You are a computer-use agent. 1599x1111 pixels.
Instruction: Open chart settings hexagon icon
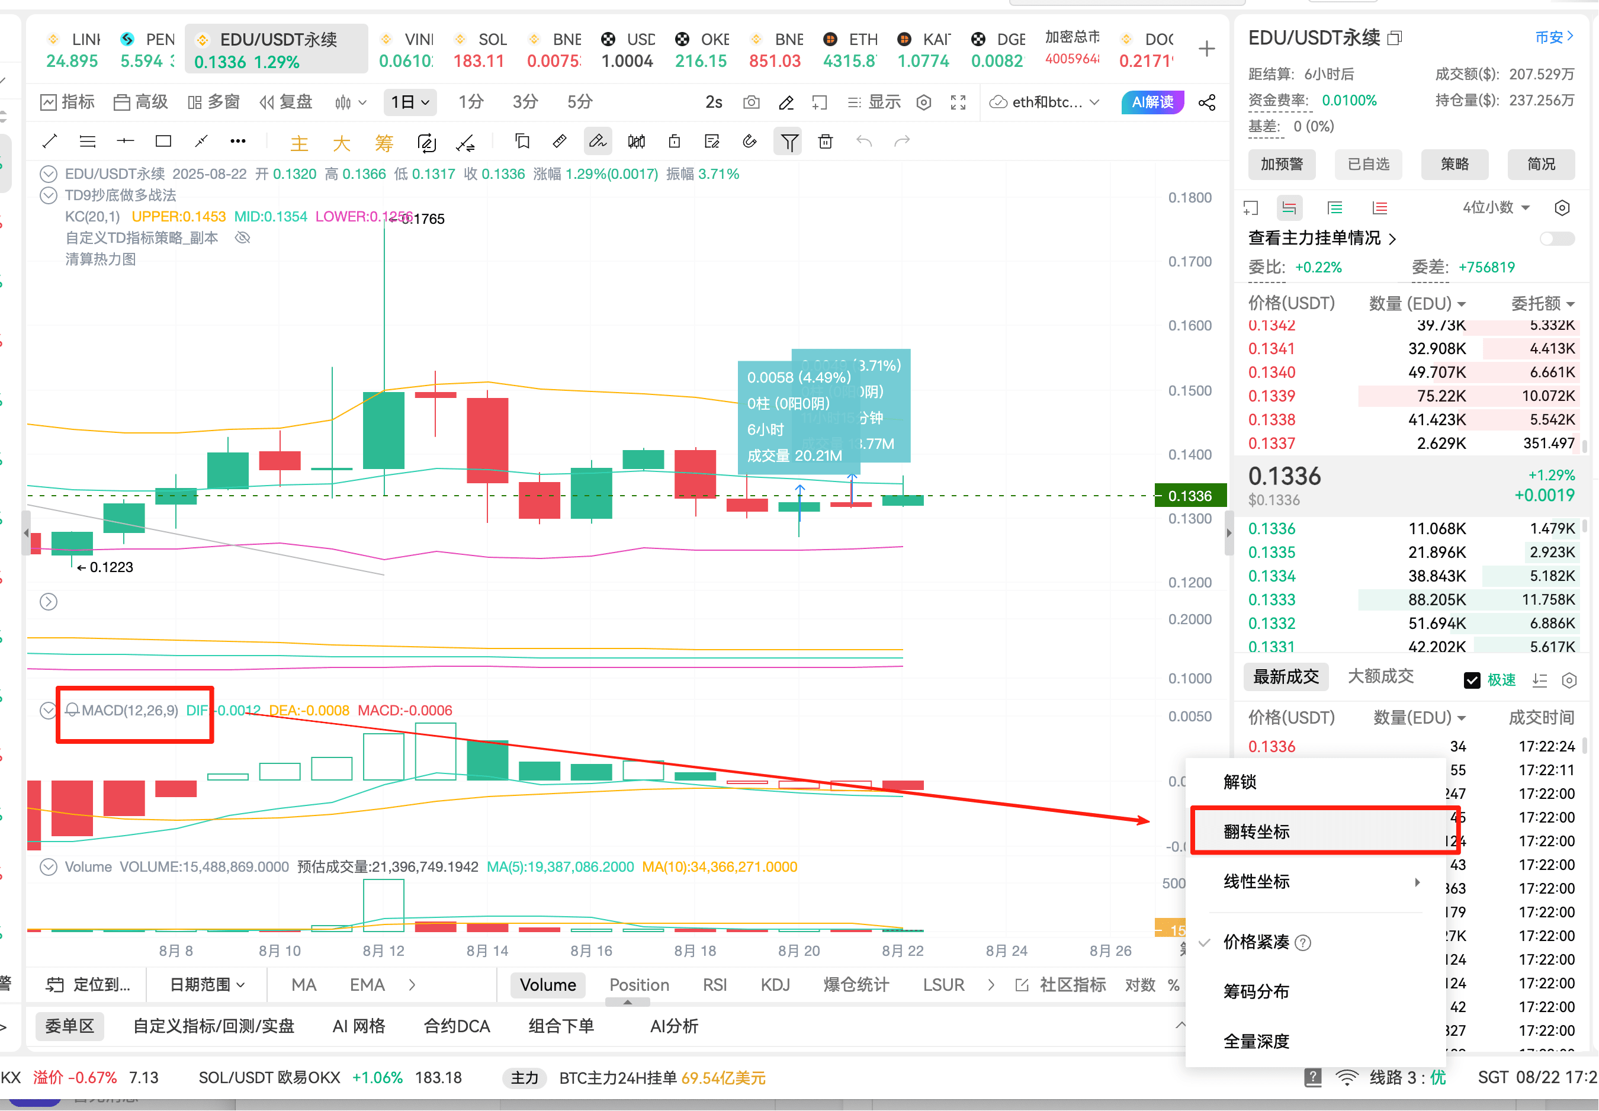(924, 102)
